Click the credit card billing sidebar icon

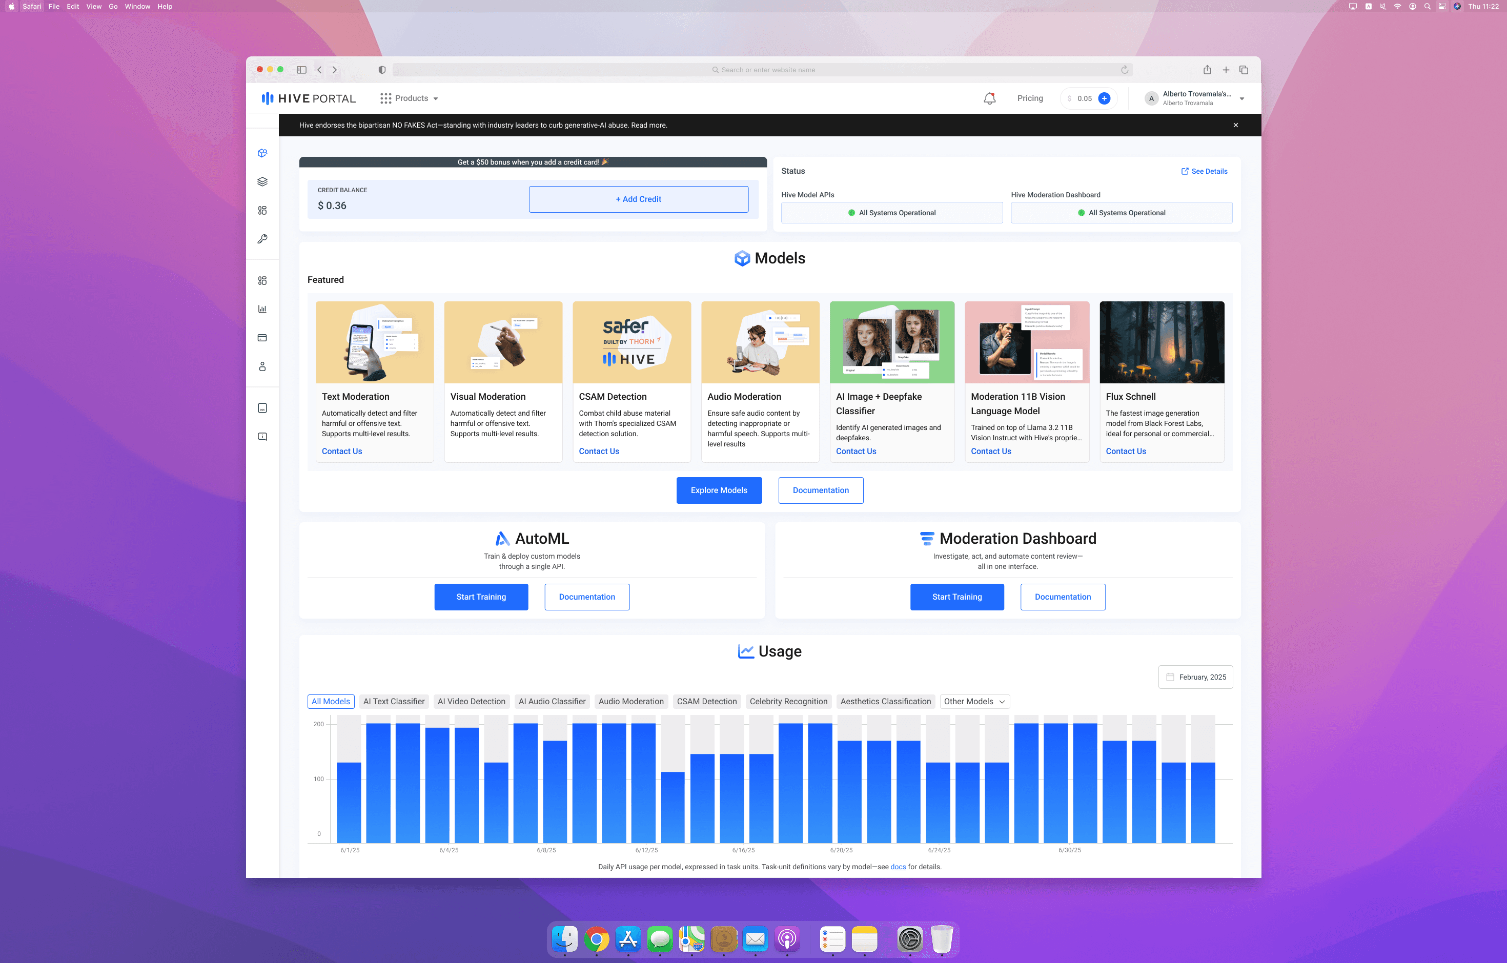tap(262, 338)
